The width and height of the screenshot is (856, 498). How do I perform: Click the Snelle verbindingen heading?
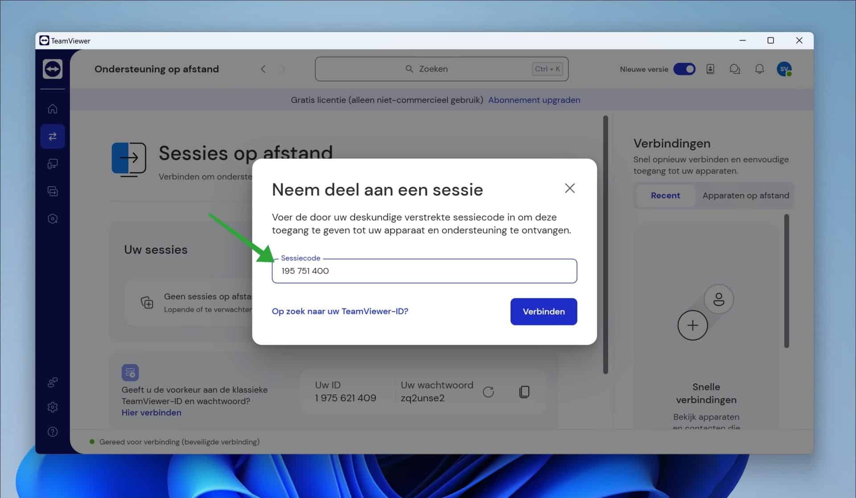click(x=706, y=393)
